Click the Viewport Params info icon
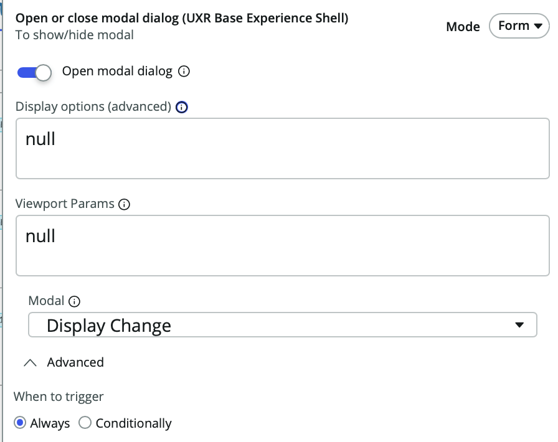Screen dimensions: 558x442 tap(124, 204)
